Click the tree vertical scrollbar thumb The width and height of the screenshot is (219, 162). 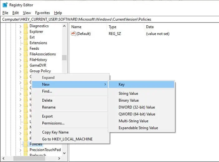(64, 58)
